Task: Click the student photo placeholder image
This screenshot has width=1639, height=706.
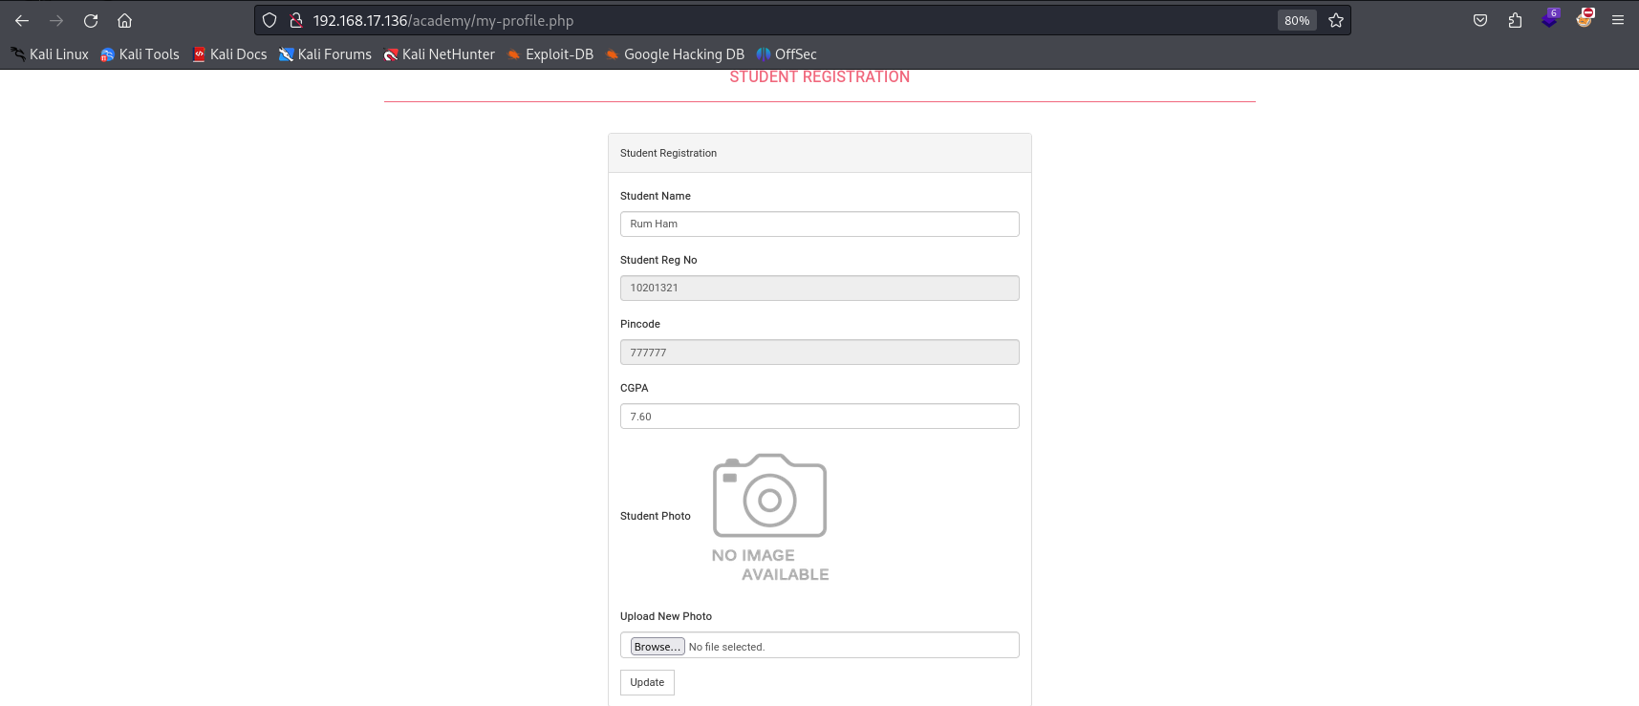Action: (769, 517)
